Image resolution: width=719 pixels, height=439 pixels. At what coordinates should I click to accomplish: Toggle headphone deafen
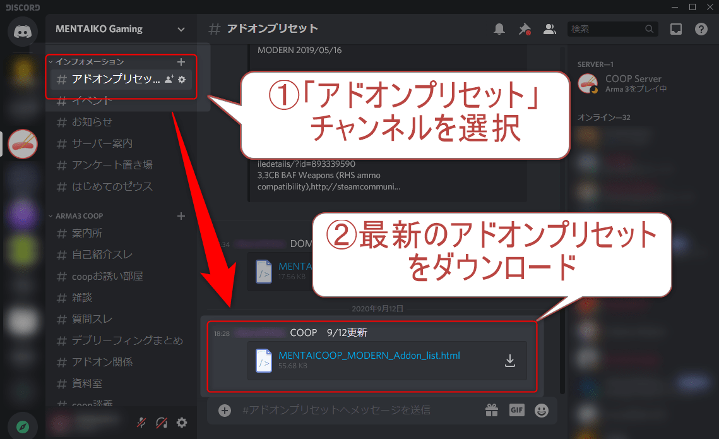click(162, 423)
